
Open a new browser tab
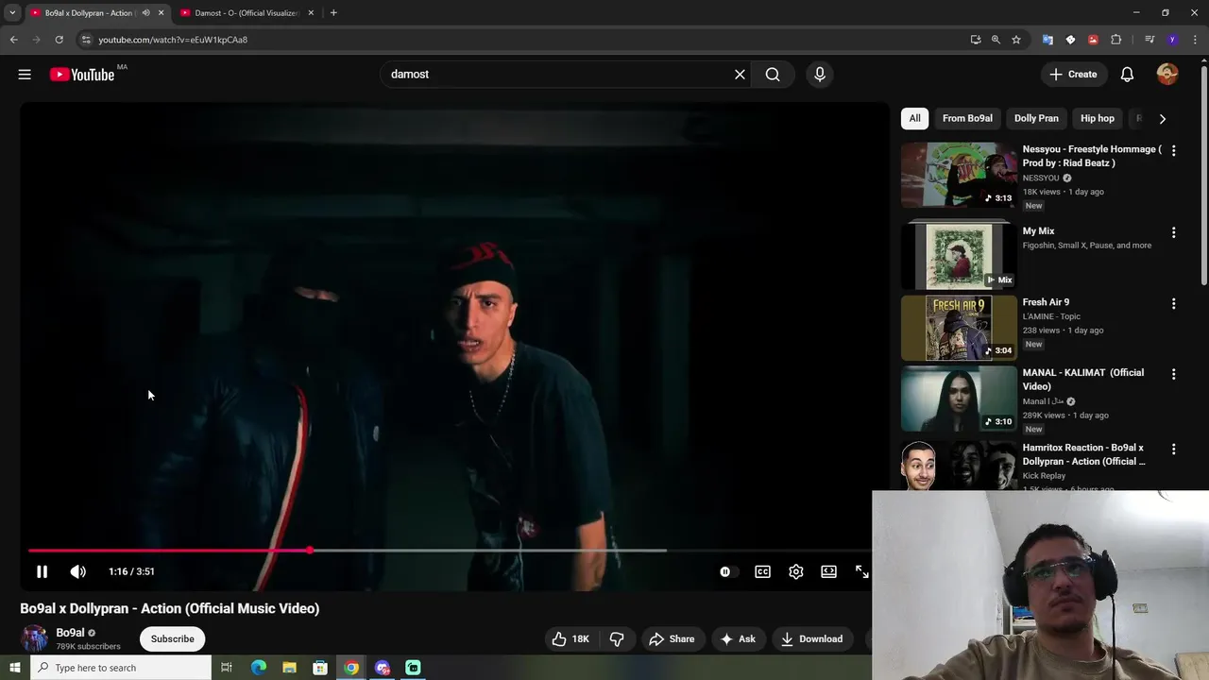[x=333, y=13]
